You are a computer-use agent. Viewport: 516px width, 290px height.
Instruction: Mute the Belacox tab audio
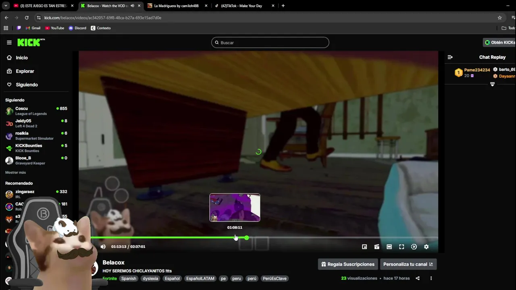(x=132, y=6)
